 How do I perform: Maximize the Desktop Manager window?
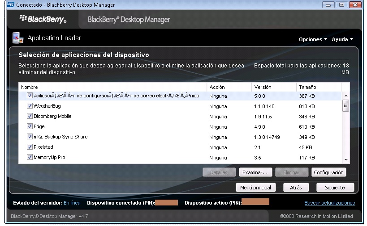(x=342, y=4)
